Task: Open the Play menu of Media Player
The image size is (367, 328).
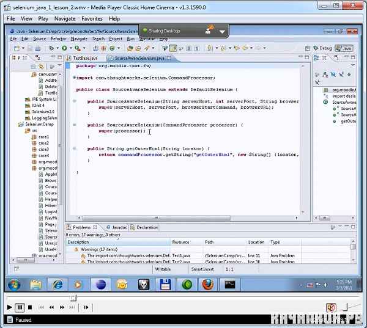Action: tap(43, 19)
